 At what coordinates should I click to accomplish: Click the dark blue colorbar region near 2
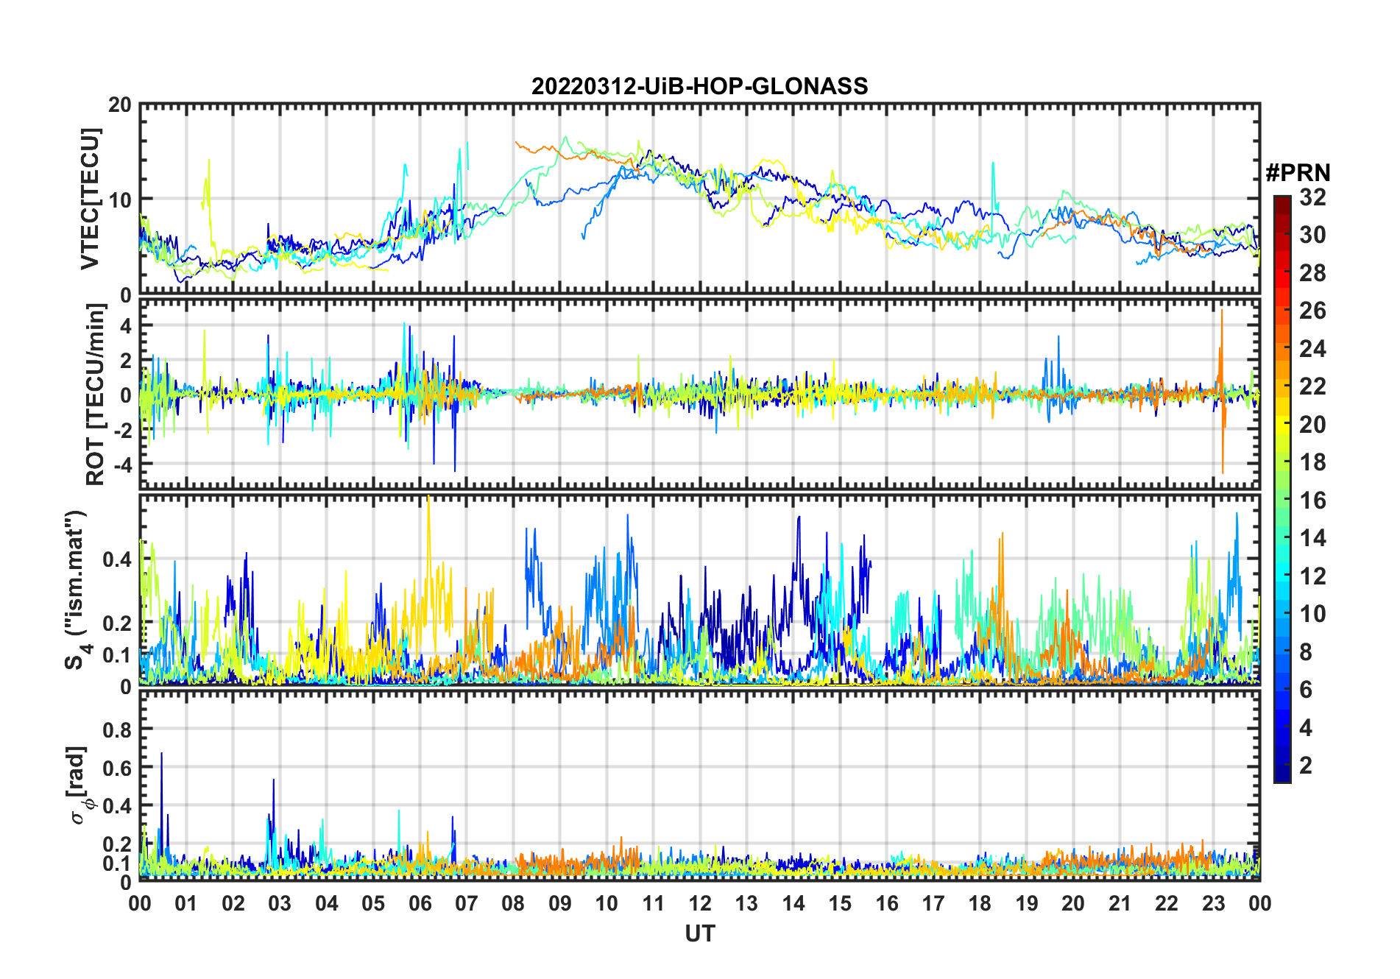click(1281, 764)
